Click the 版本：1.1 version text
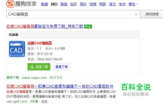 coord(35,48)
